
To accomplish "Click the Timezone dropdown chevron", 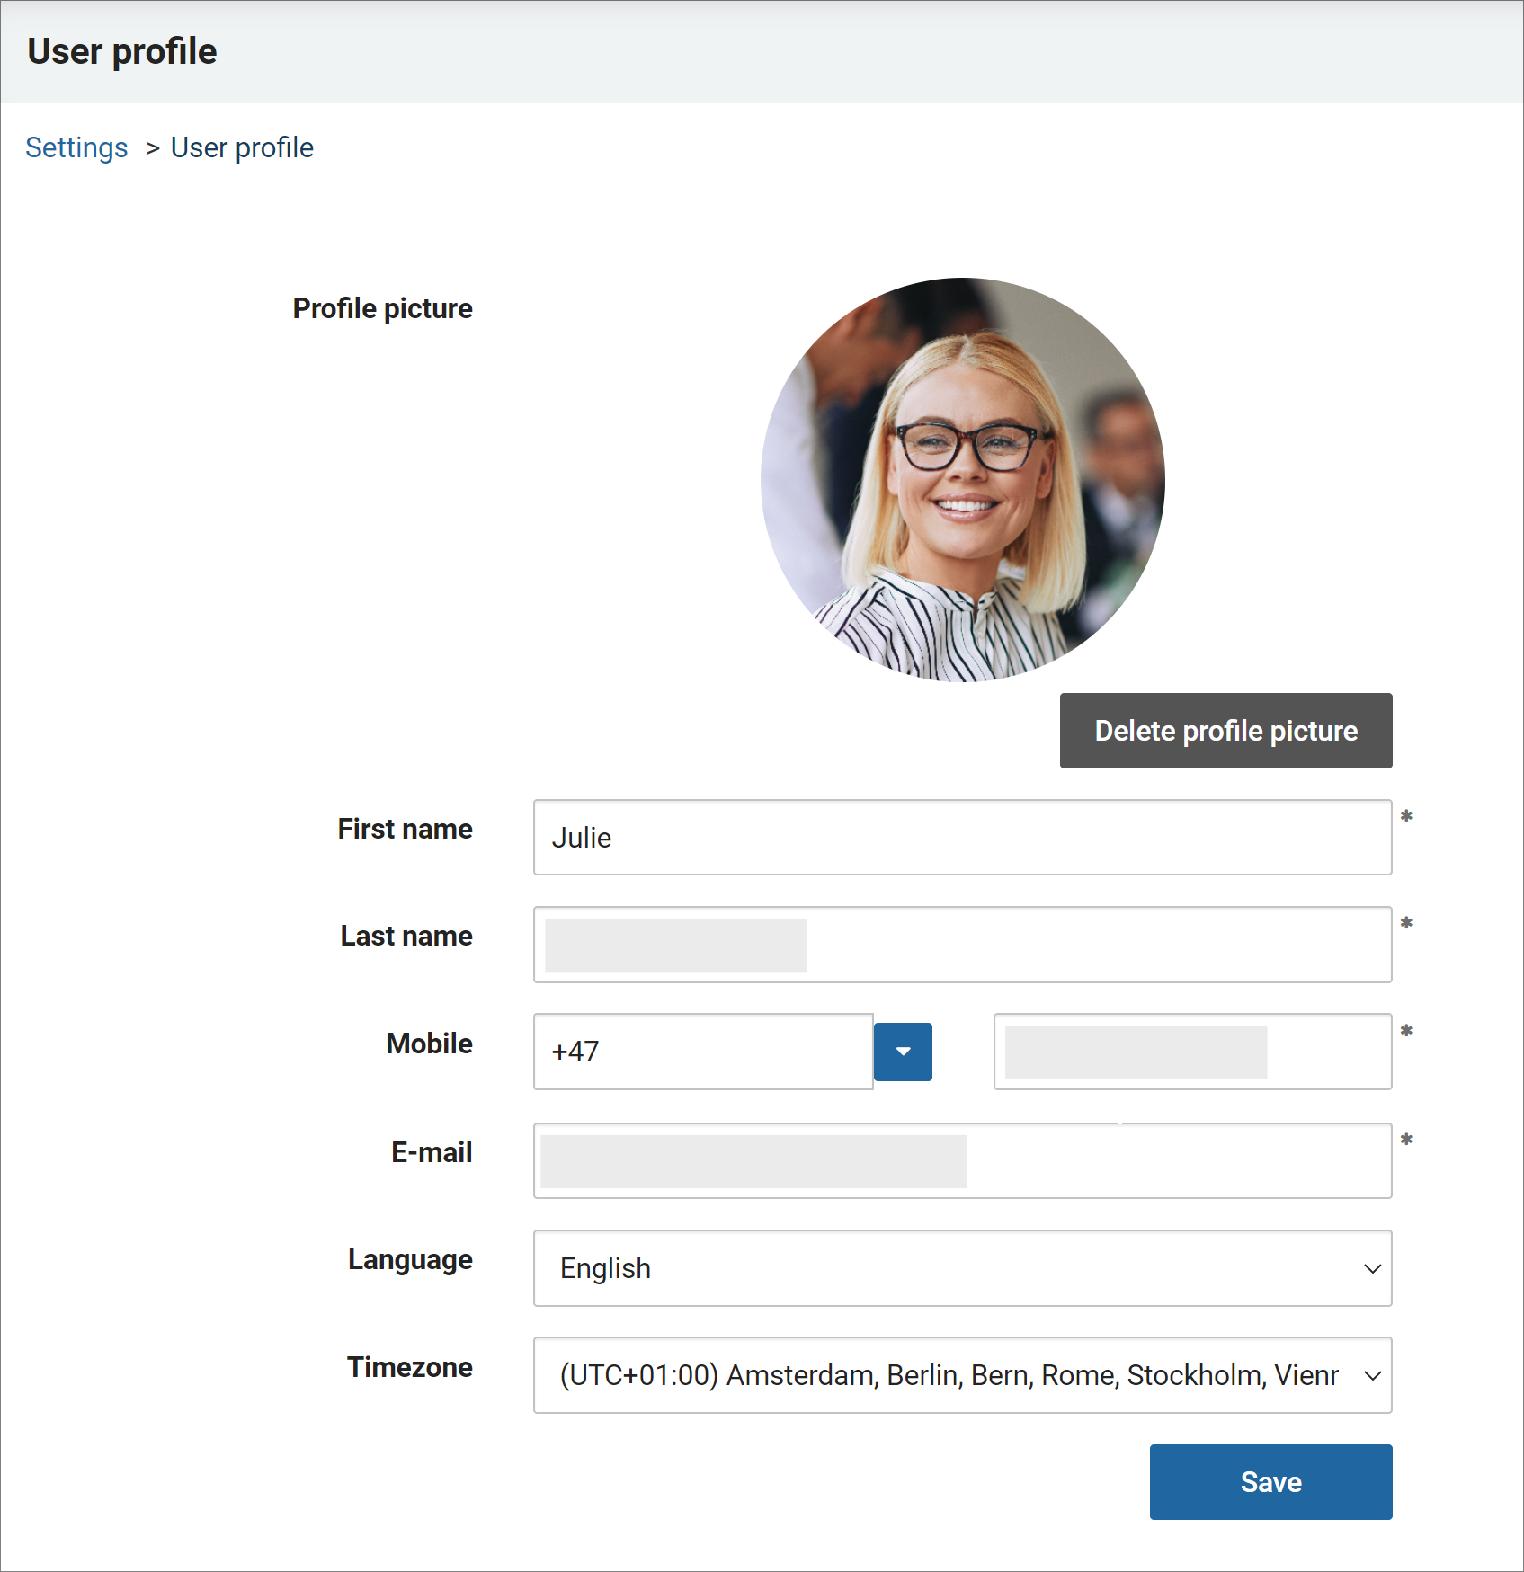I will click(x=1371, y=1375).
